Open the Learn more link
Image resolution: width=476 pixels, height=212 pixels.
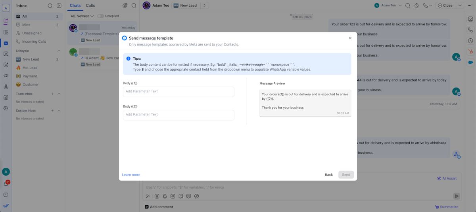pyautogui.click(x=131, y=175)
